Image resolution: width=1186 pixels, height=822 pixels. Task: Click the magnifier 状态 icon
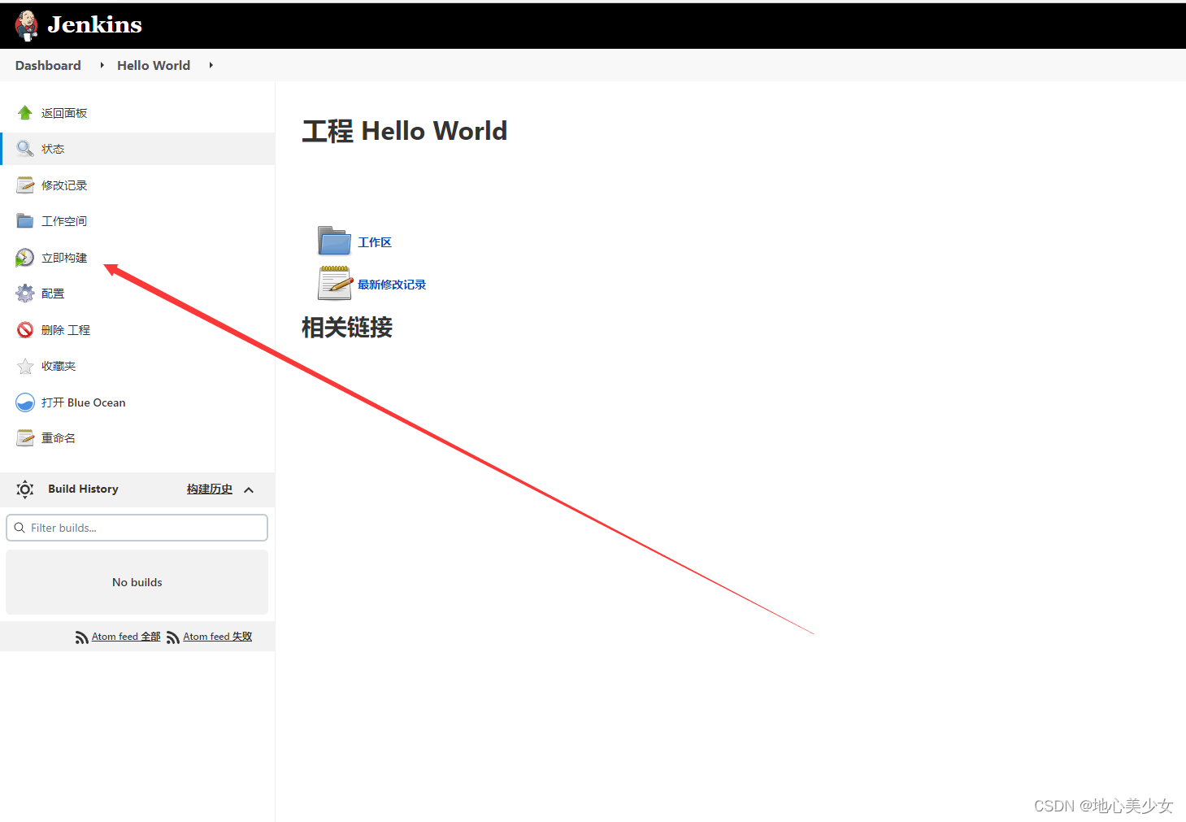pos(25,149)
